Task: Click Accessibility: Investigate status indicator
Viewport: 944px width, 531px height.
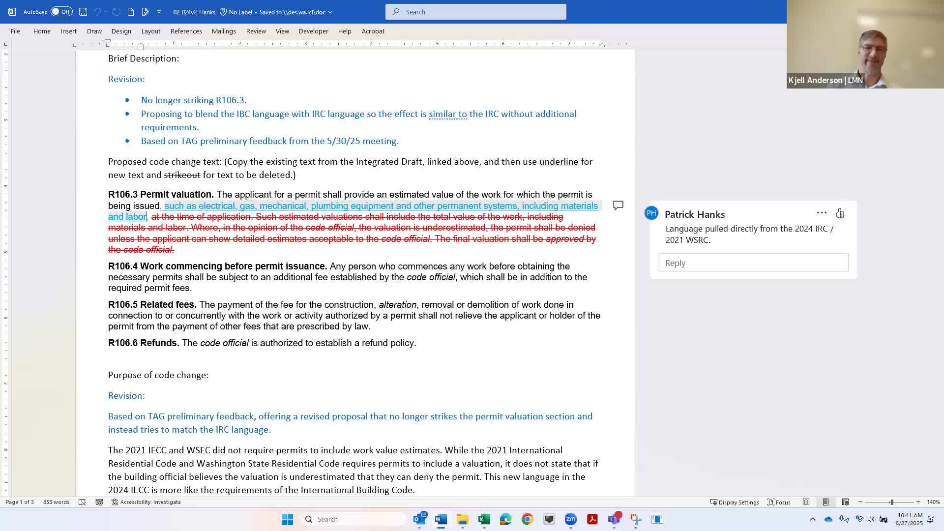Action: 146,502
